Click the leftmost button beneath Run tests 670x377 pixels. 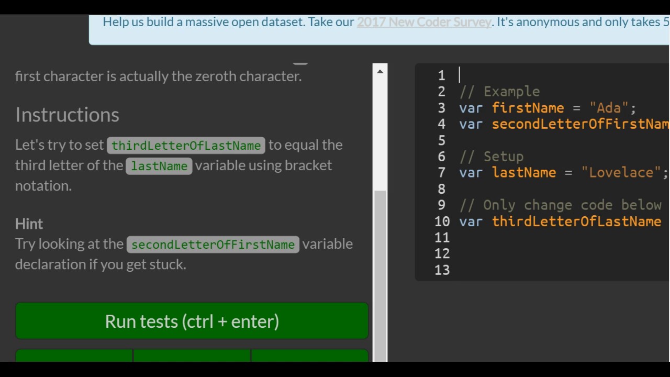[74, 356]
